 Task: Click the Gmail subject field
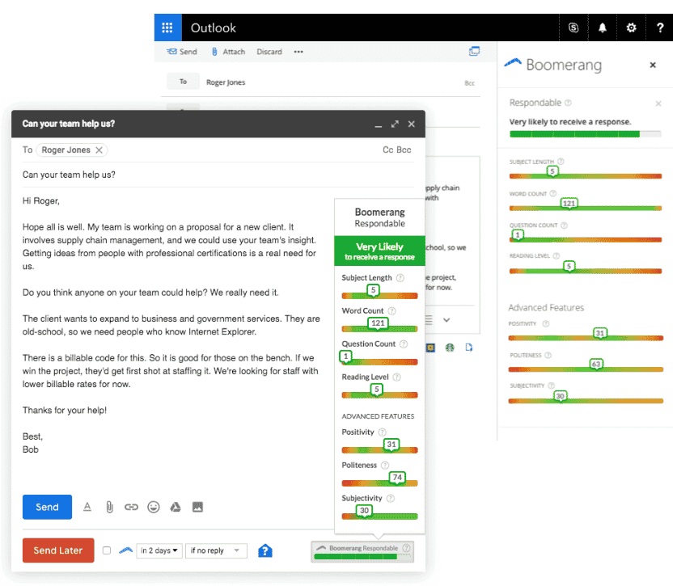click(x=218, y=175)
